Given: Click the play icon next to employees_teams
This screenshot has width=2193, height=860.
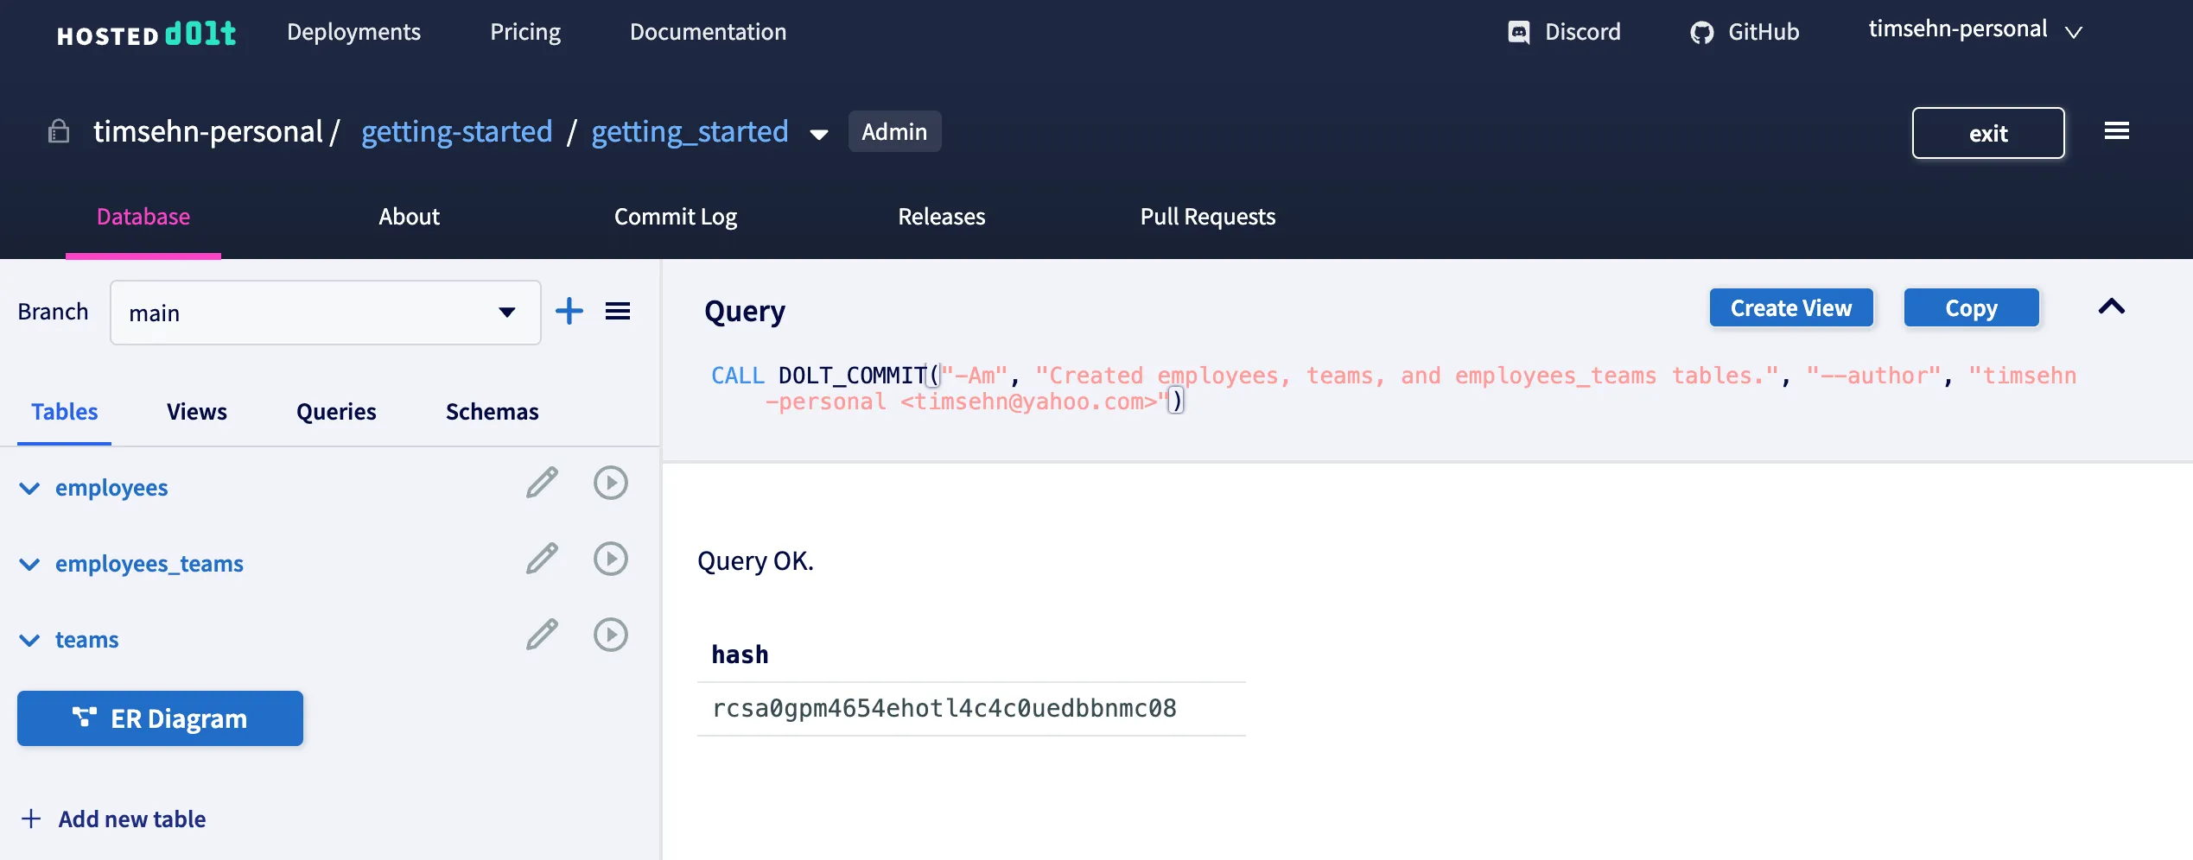Looking at the screenshot, I should tap(611, 559).
